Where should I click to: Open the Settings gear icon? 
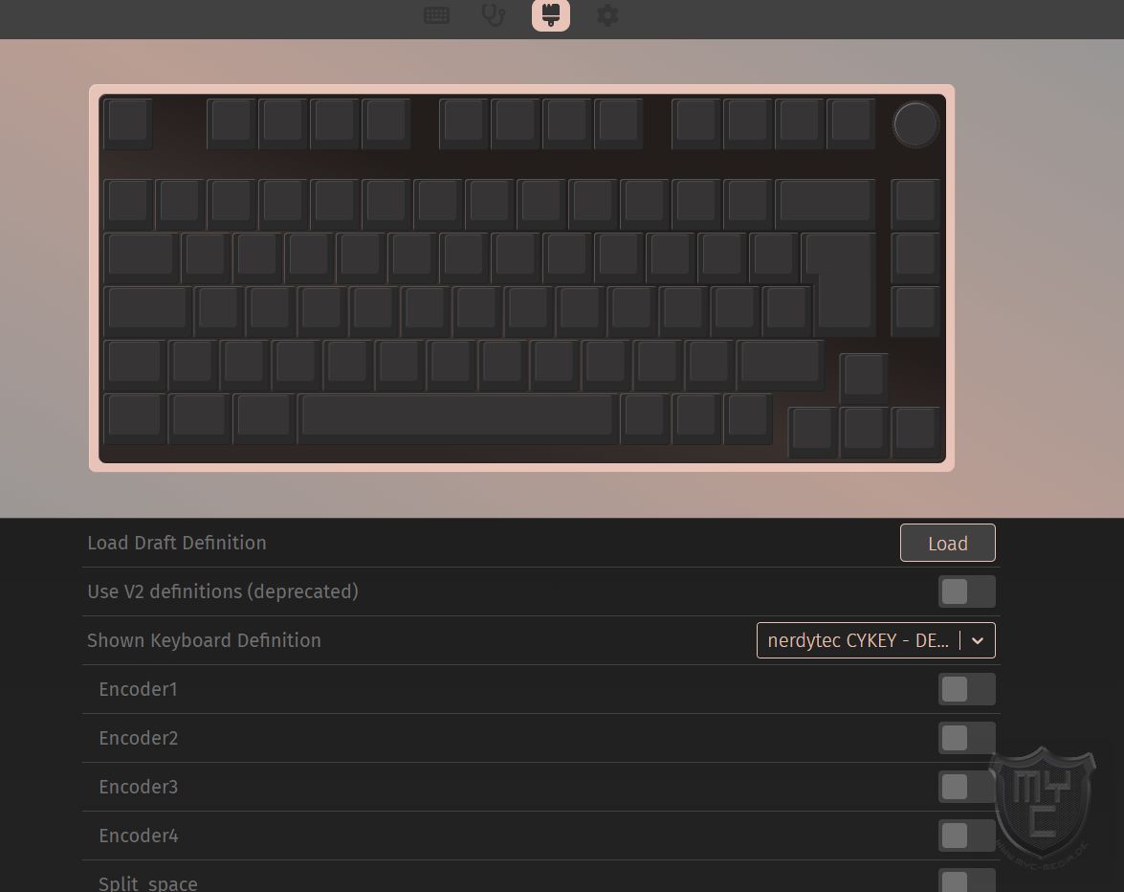(x=607, y=15)
